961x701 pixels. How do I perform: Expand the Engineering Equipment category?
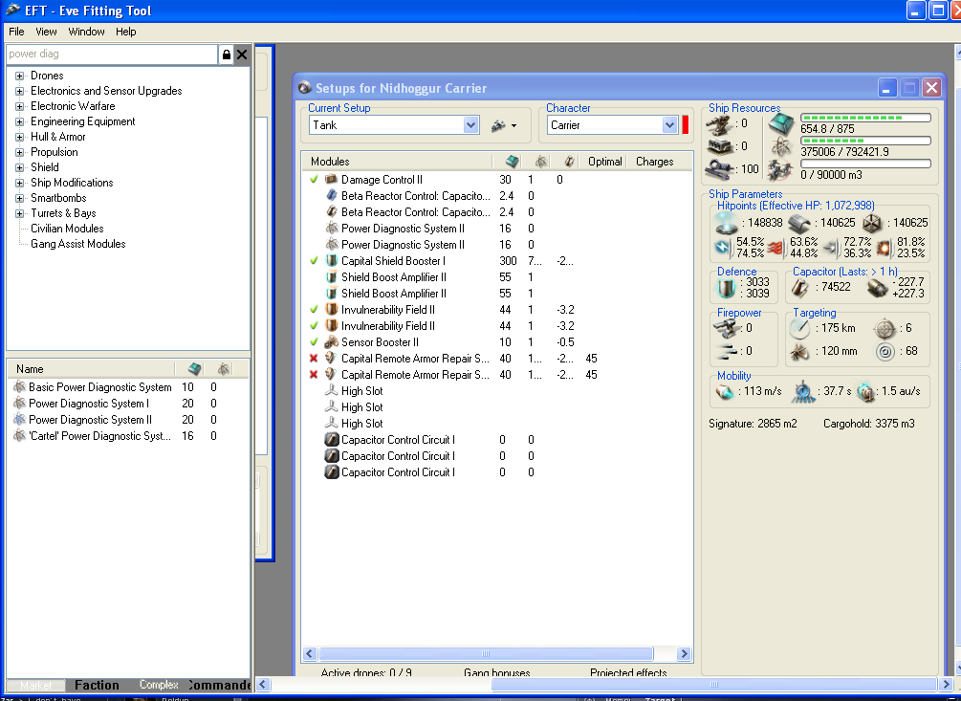[x=20, y=122]
